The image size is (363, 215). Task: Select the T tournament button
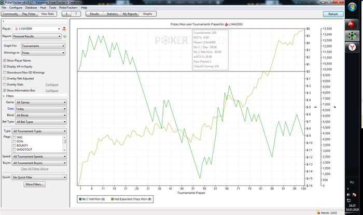tap(76, 14)
